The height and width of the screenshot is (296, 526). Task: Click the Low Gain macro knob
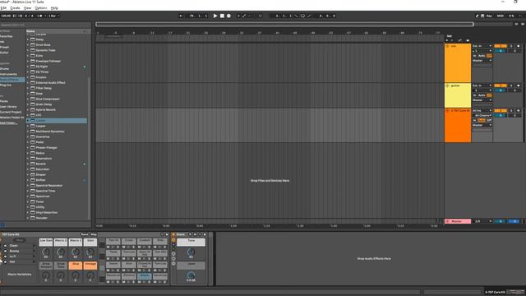pyautogui.click(x=46, y=252)
